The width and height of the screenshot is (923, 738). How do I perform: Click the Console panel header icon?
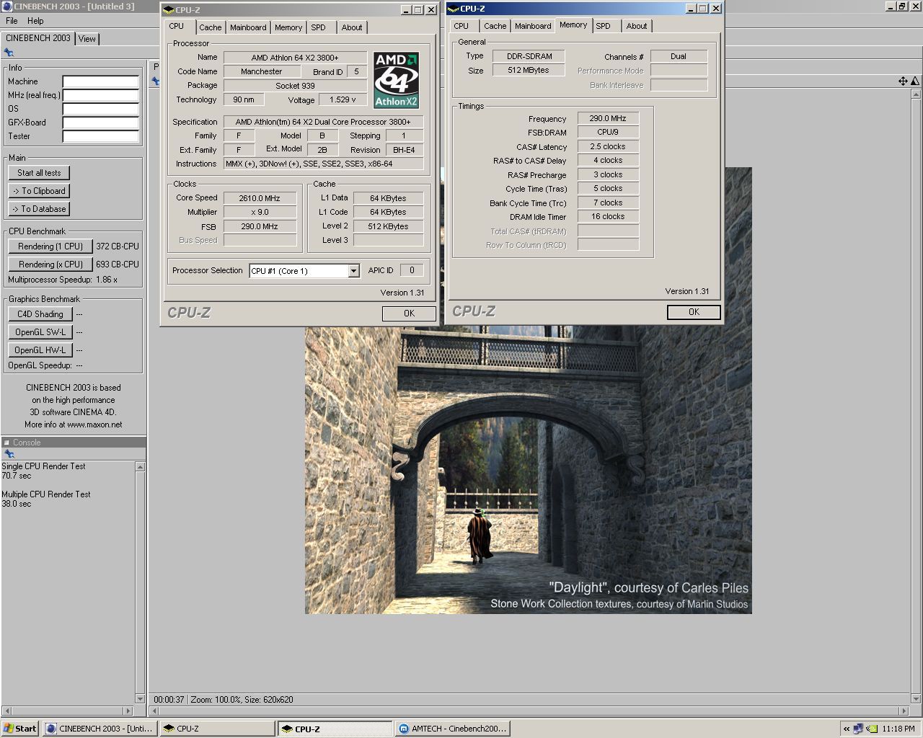[x=6, y=443]
